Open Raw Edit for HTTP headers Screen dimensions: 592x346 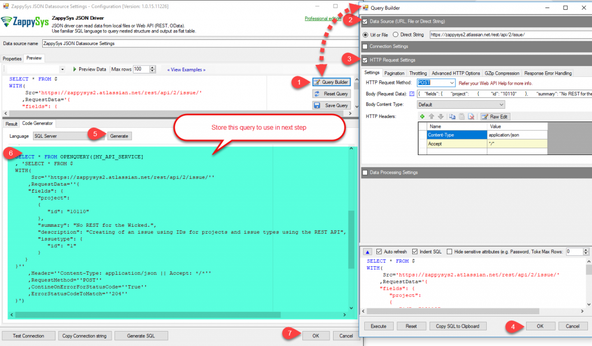point(495,117)
